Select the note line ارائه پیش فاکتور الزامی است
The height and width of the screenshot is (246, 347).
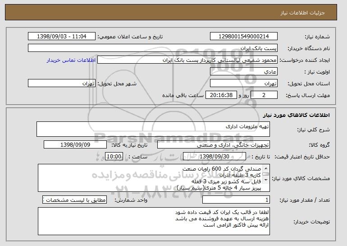236,225
